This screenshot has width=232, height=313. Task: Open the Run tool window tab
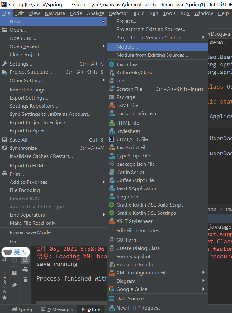pyautogui.click(x=91, y=309)
